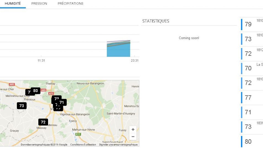263x148 pixels.
Task: Click the E11 road badge on the map
Action: 78,134
